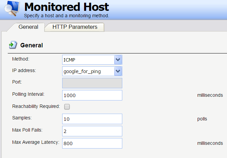Image resolution: width=227 pixels, height=158 pixels.
Task: Click the General section icon
Action: pos(13,45)
